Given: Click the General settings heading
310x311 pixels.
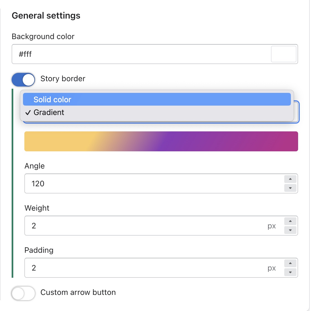Looking at the screenshot, I should 46,16.
